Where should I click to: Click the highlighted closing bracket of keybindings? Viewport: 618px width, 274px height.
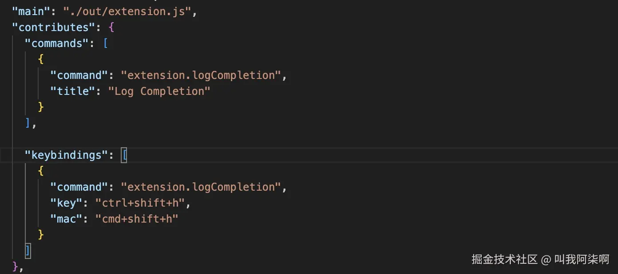(x=28, y=251)
